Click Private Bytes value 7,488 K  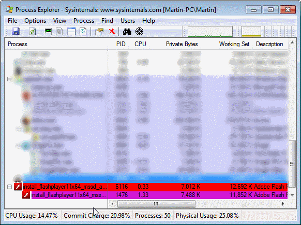pos(191,195)
